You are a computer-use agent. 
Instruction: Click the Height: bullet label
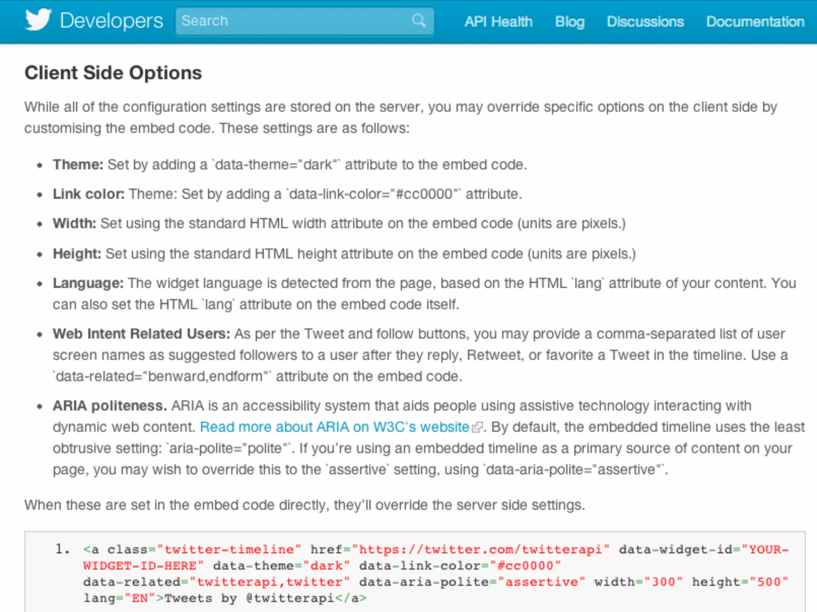pyautogui.click(x=77, y=254)
